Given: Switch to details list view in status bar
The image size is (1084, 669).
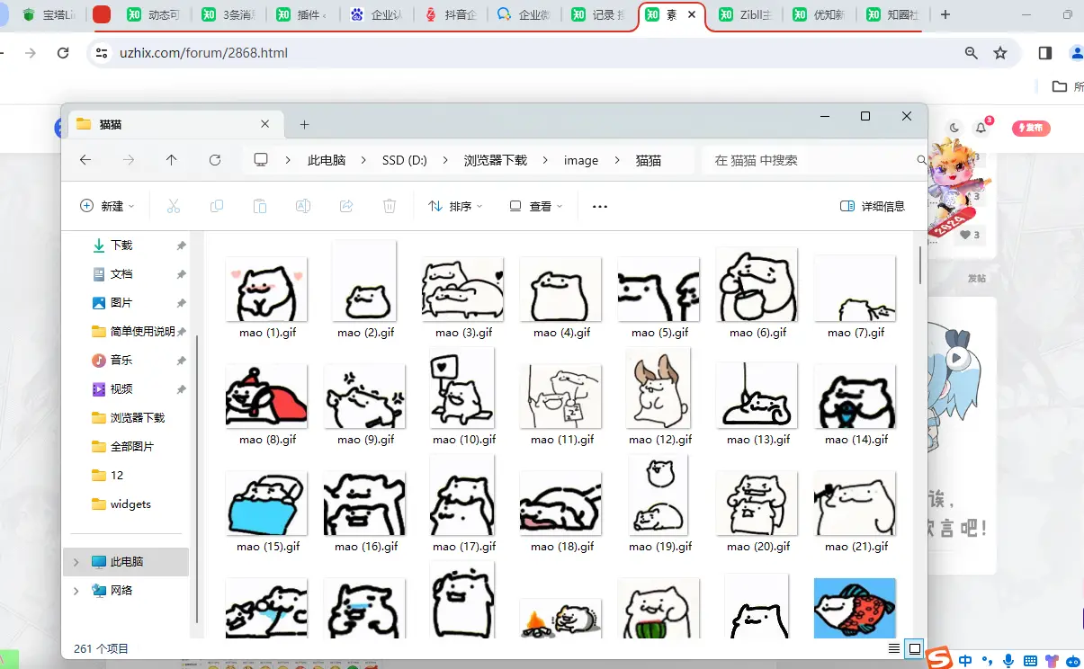Looking at the screenshot, I should click(893, 648).
